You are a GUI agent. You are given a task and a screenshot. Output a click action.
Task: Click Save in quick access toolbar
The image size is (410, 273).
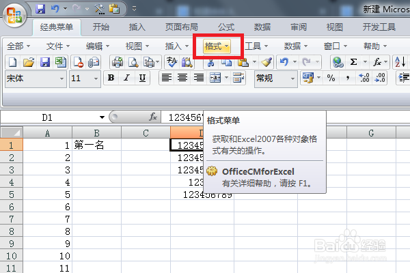[40, 9]
